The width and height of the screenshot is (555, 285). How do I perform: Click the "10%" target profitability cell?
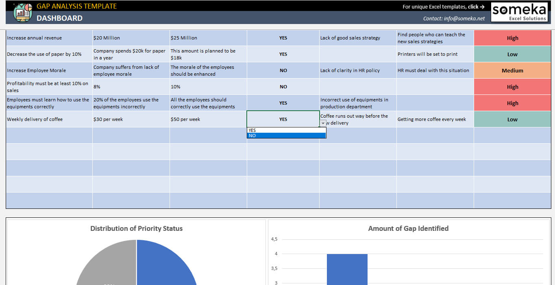coord(208,87)
